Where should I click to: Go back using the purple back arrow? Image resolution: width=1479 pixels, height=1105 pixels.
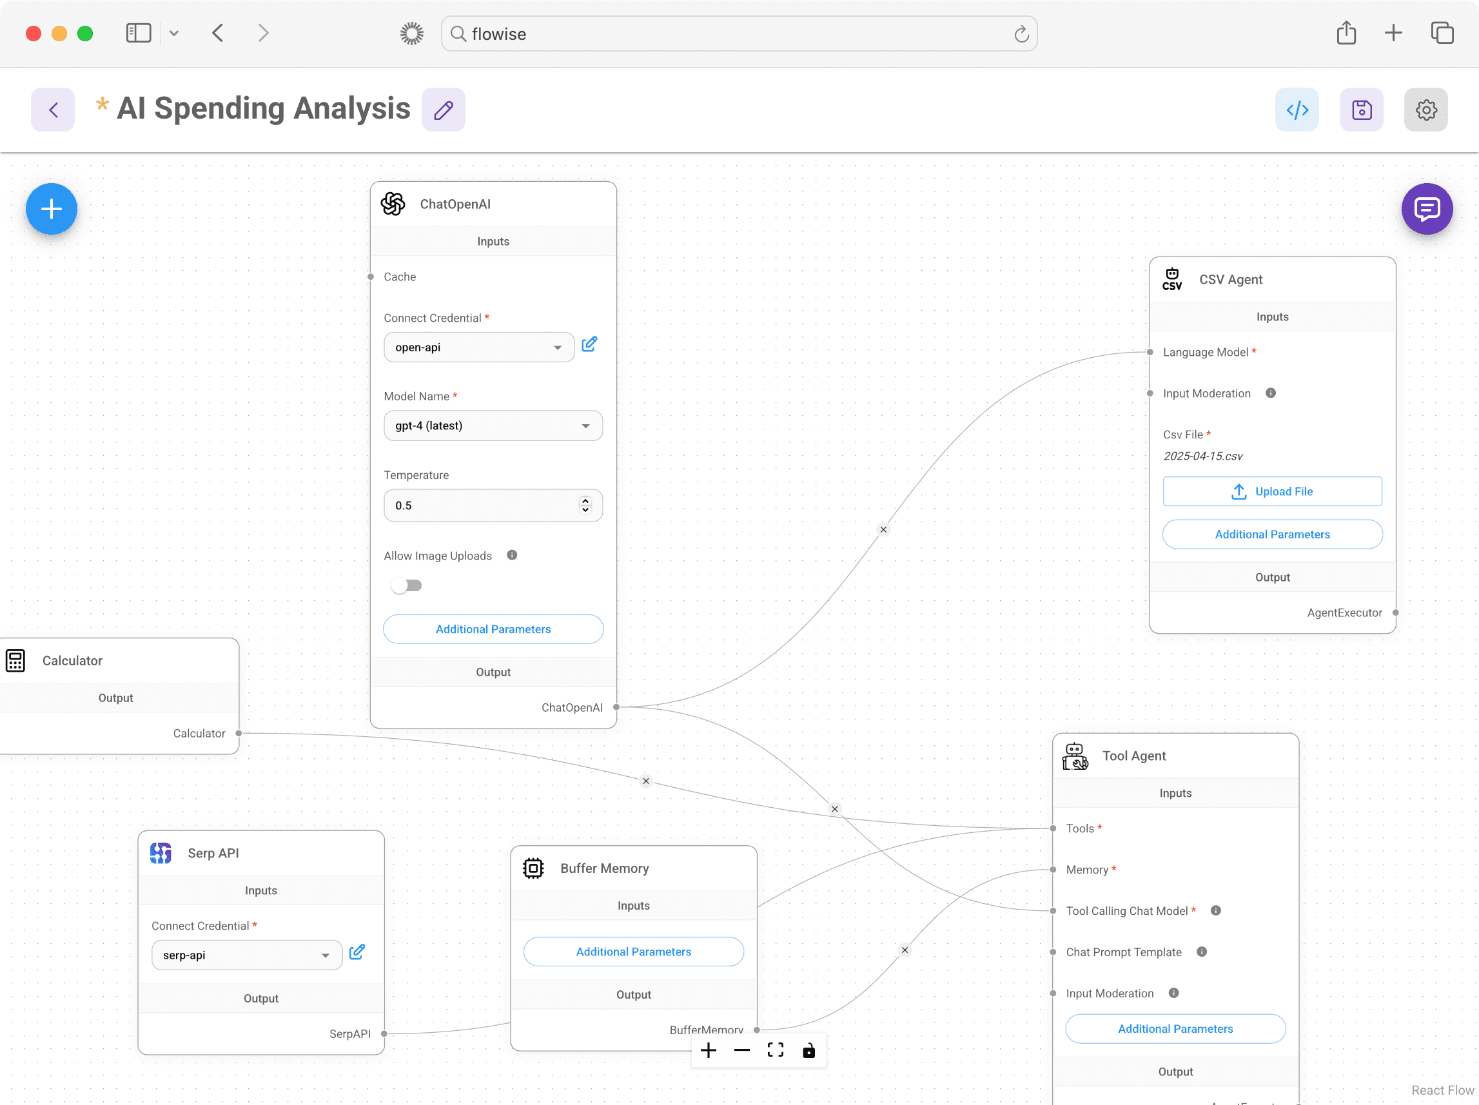coord(53,110)
